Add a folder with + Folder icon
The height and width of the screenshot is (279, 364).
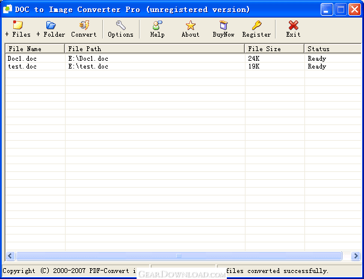(51, 25)
